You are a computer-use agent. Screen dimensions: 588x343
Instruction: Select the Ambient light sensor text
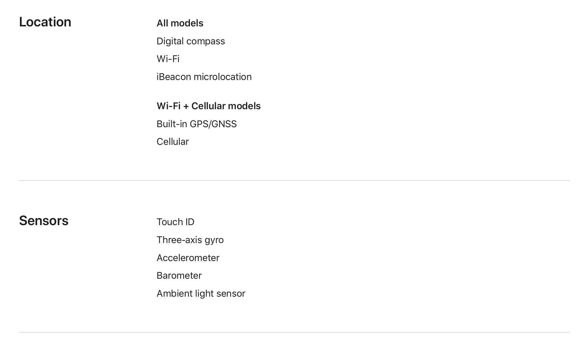[x=201, y=294]
